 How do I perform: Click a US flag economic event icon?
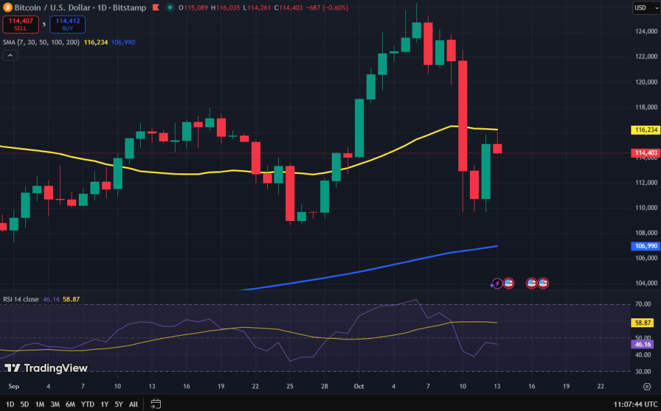(x=509, y=283)
